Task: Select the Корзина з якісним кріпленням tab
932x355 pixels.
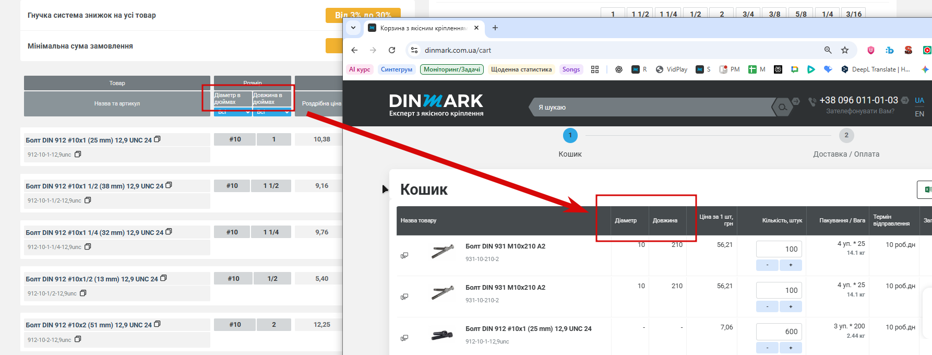Action: [x=423, y=28]
